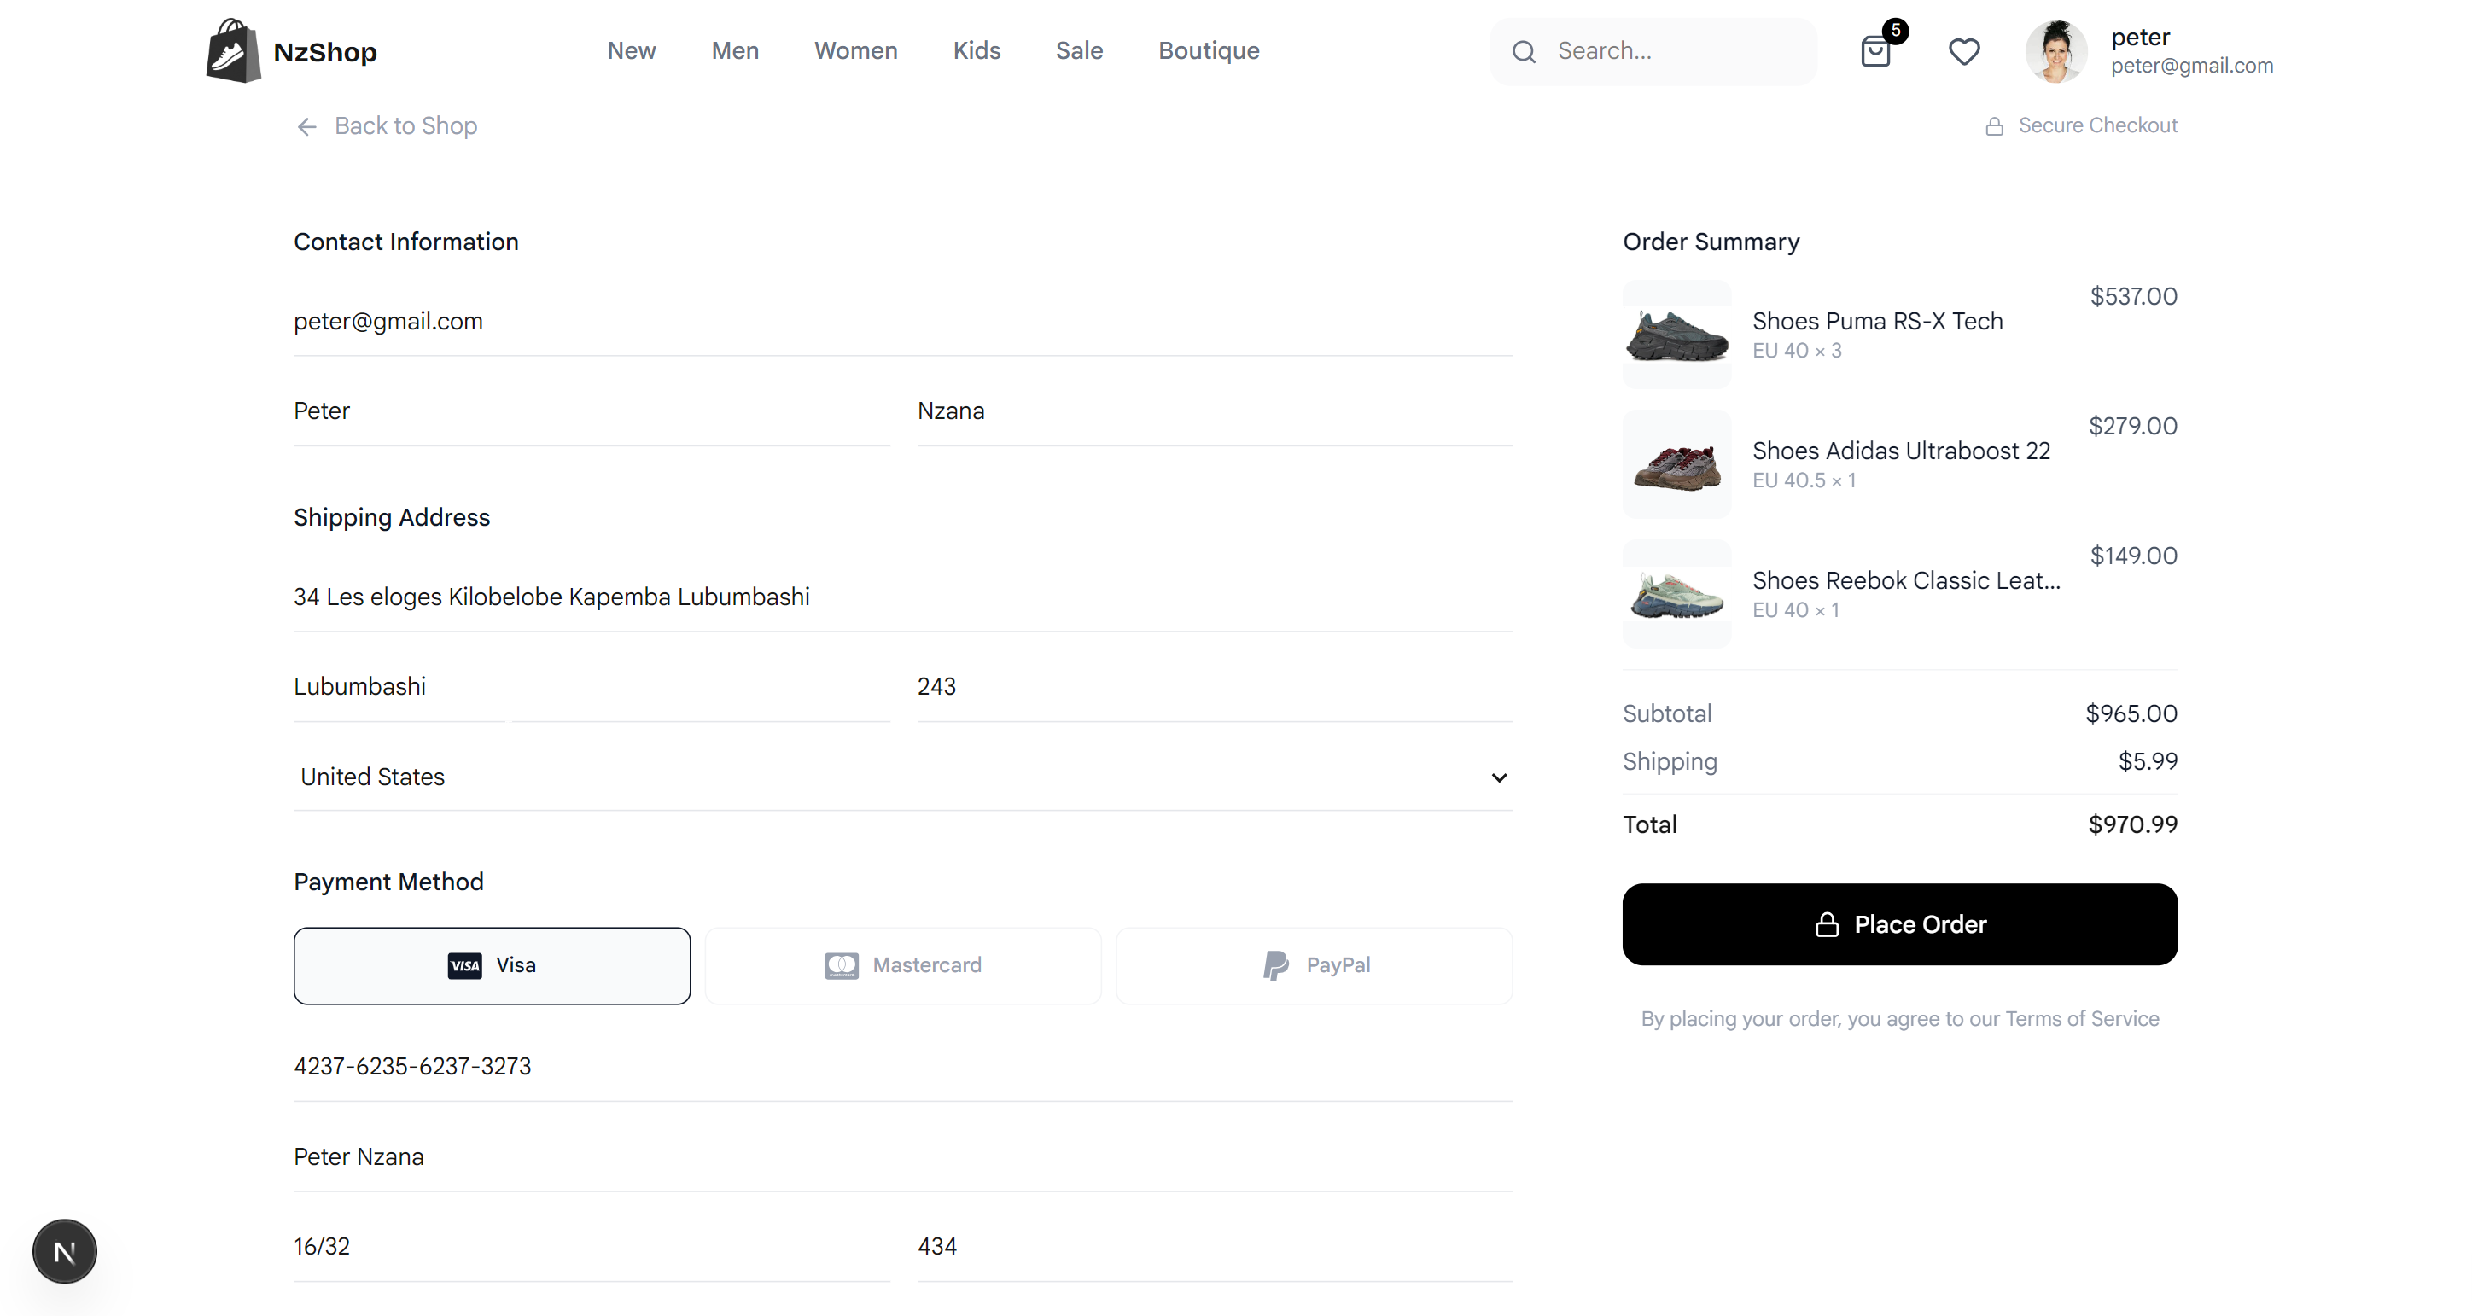Place the order now

[x=1899, y=923]
